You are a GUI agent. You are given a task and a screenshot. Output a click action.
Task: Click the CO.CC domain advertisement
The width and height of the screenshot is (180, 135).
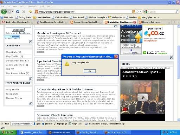(x=154, y=34)
